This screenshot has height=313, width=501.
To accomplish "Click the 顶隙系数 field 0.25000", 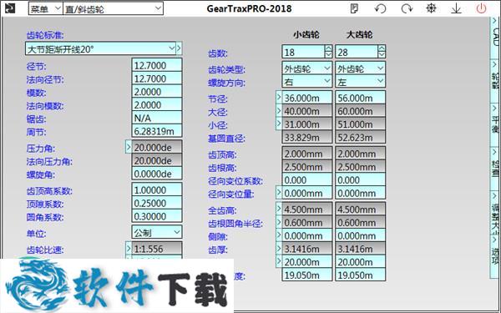I will [x=157, y=203].
